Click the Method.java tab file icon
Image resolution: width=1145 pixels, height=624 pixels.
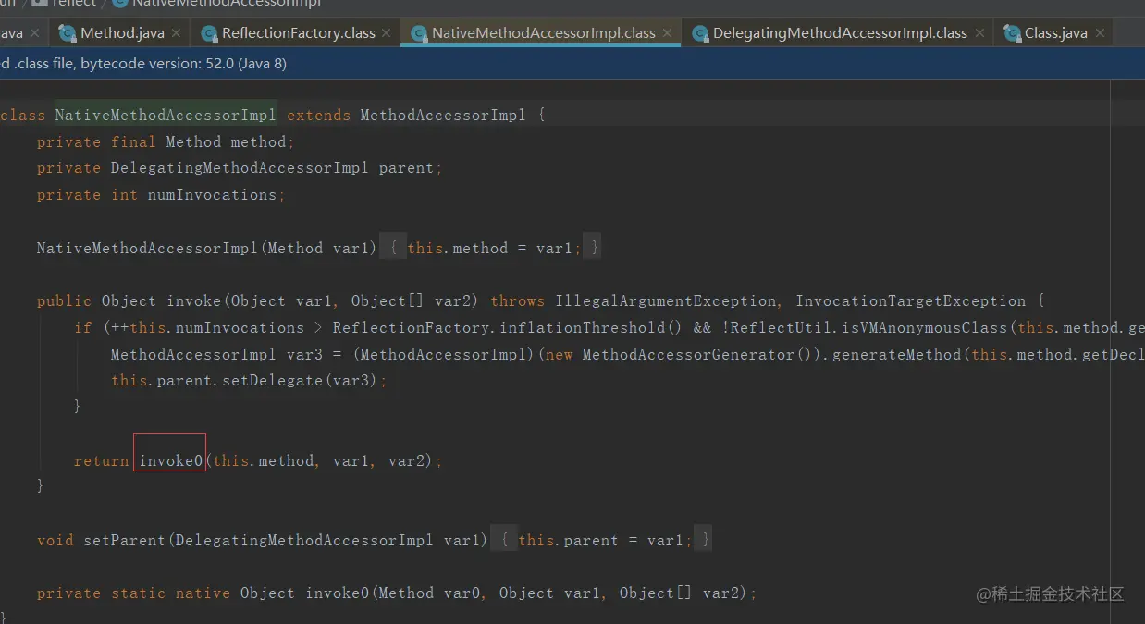68,33
